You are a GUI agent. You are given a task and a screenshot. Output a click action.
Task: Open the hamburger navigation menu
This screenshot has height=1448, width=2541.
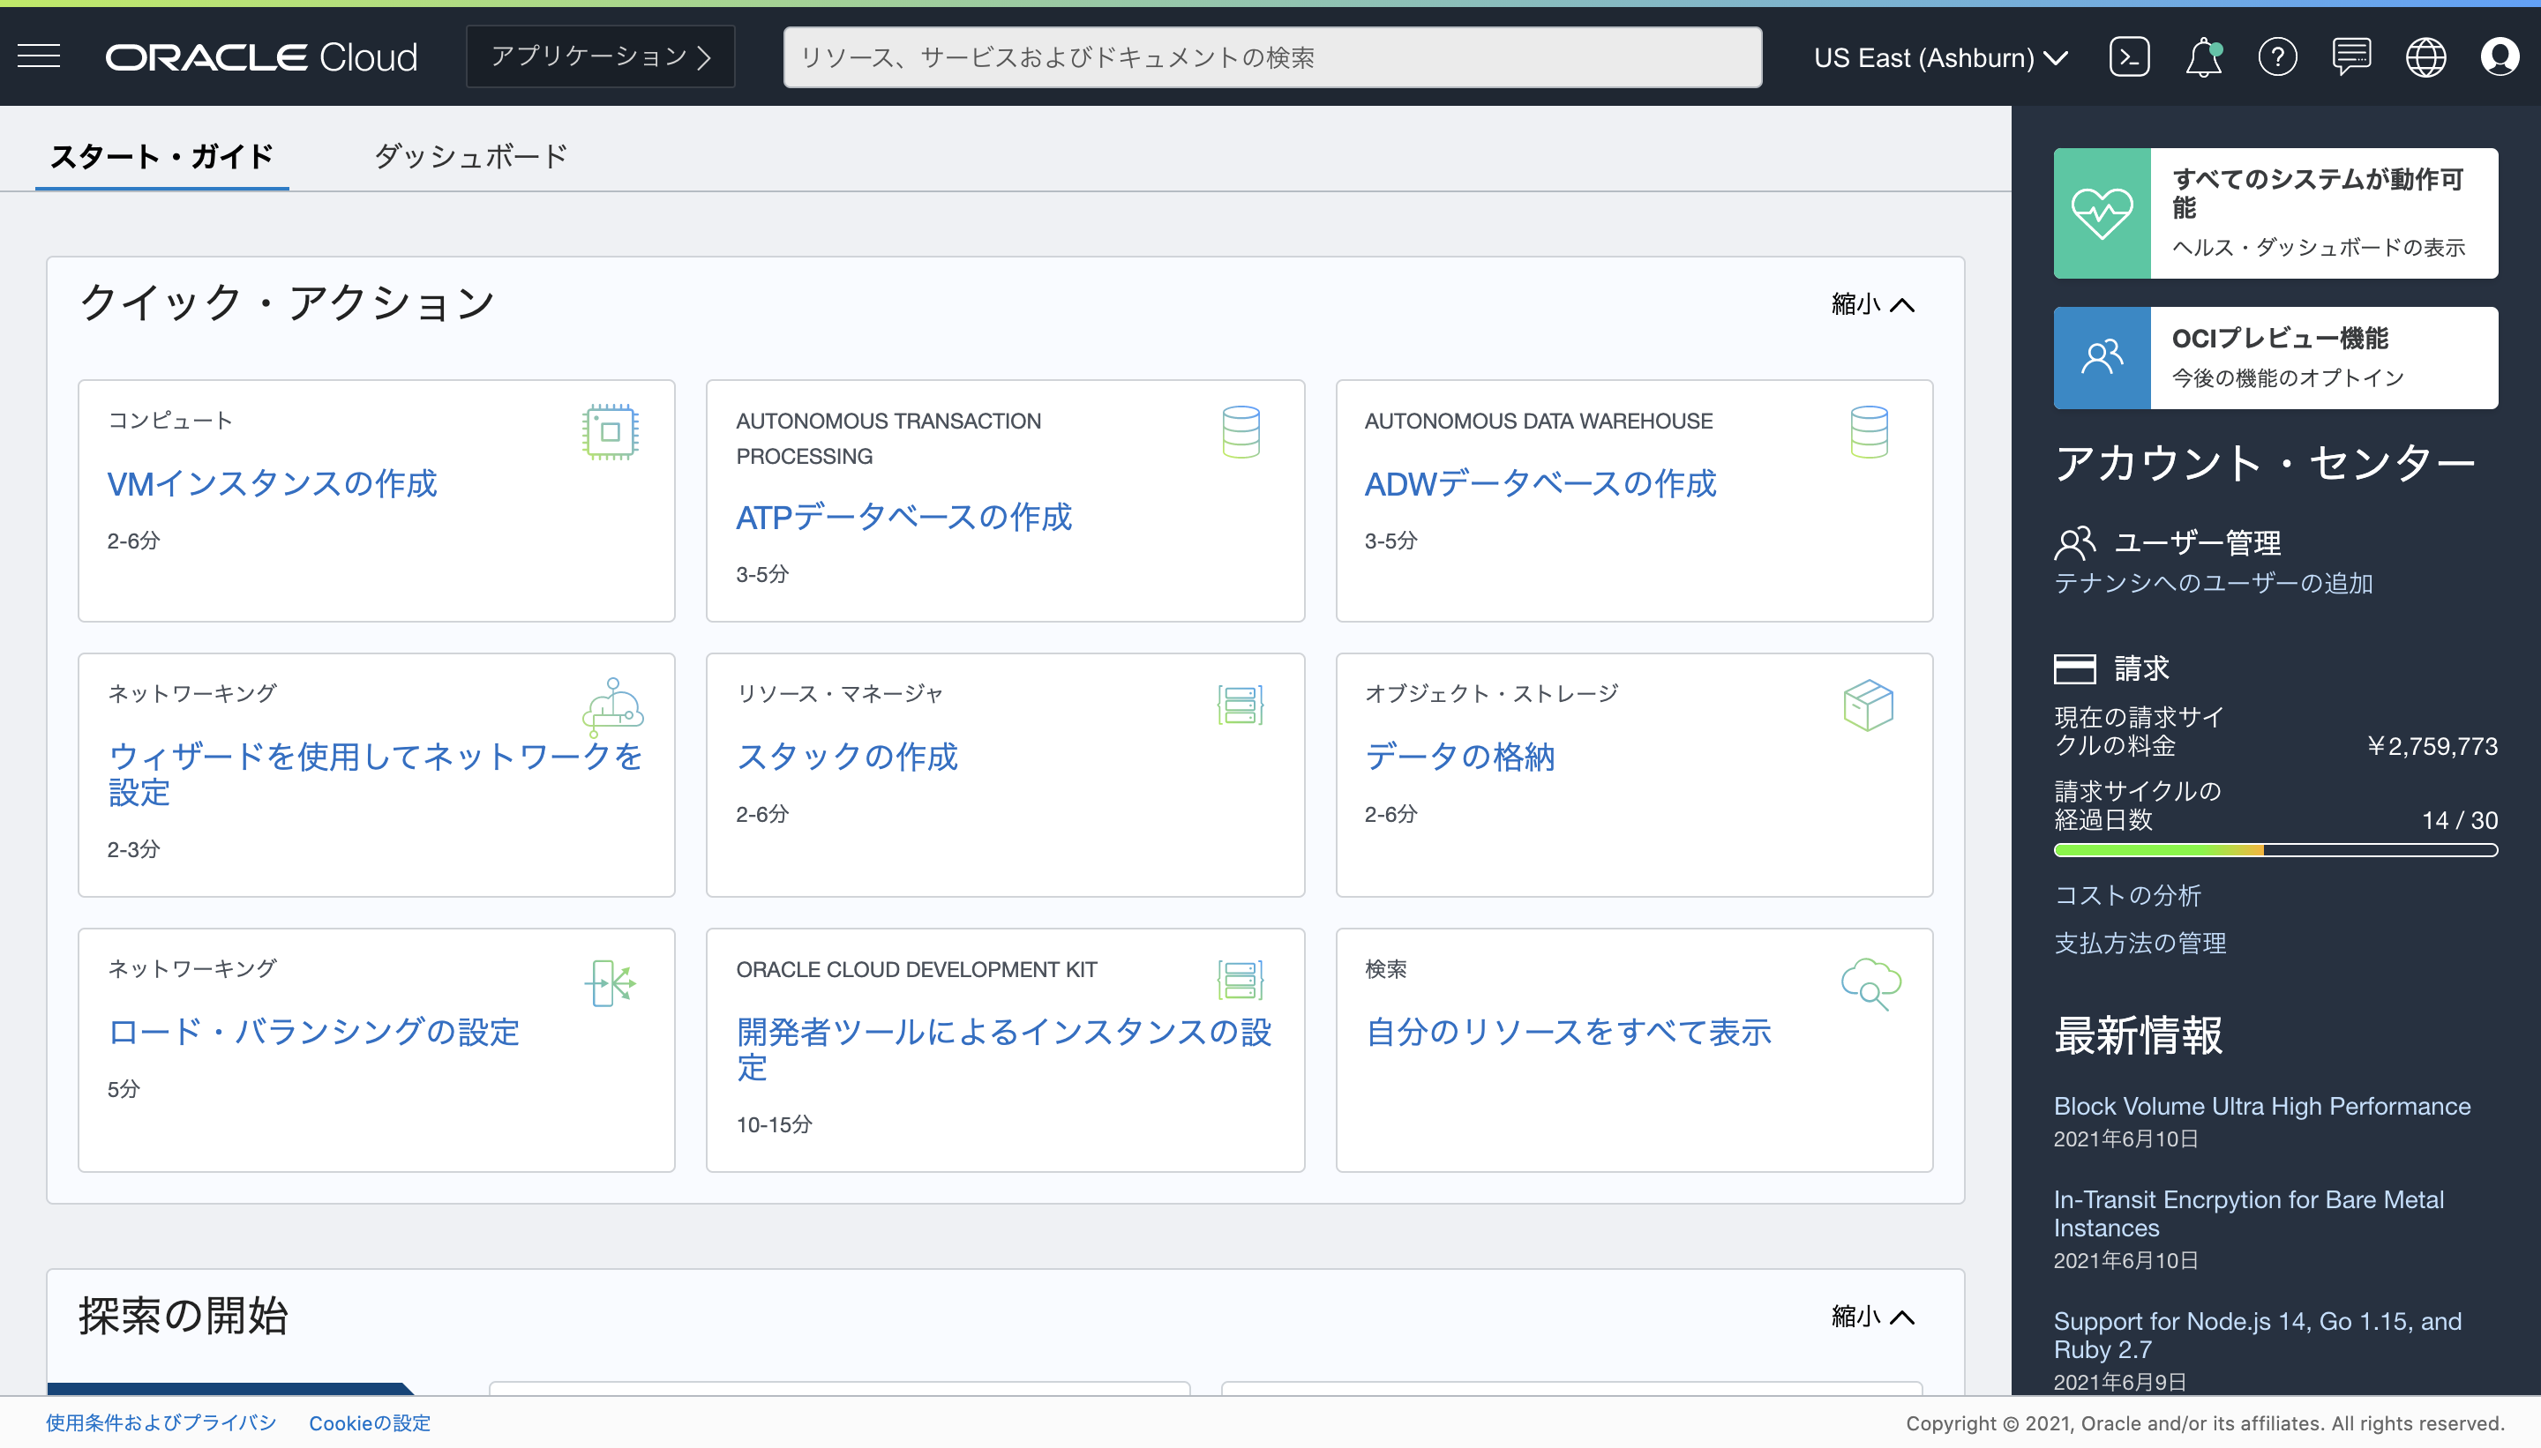40,56
